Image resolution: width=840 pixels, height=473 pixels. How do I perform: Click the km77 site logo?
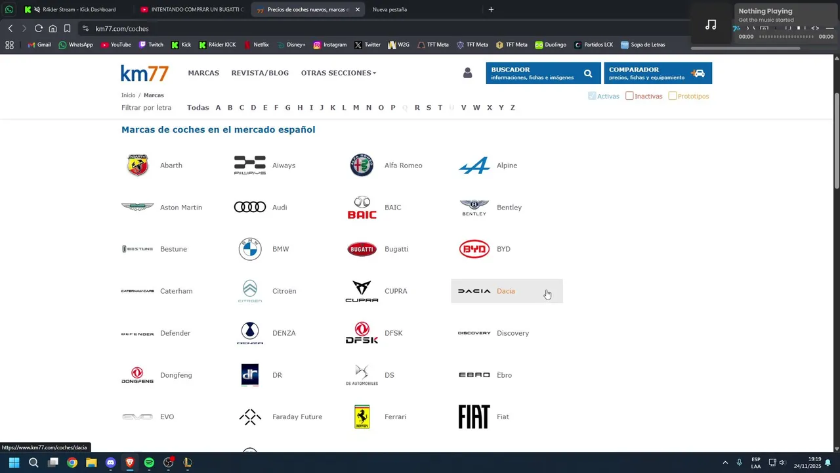coord(144,73)
